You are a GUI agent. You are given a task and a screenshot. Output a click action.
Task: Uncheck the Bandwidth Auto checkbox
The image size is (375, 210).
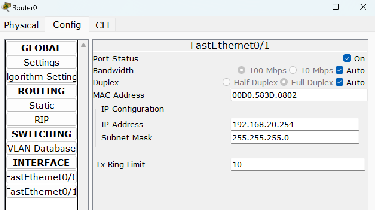[x=339, y=70]
